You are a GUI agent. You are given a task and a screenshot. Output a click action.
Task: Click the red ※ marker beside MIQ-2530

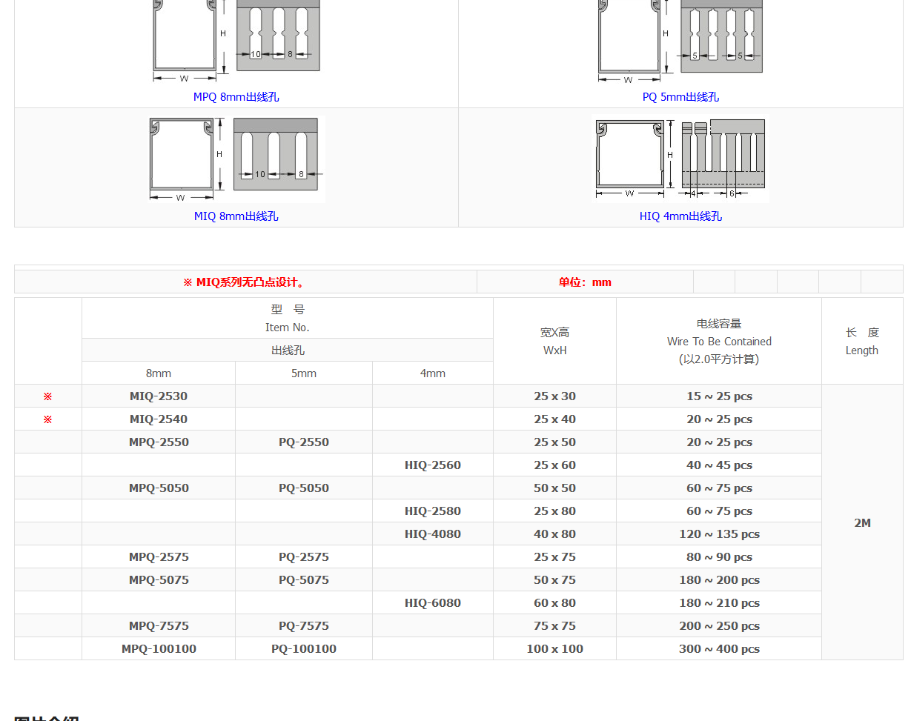pyautogui.click(x=47, y=396)
